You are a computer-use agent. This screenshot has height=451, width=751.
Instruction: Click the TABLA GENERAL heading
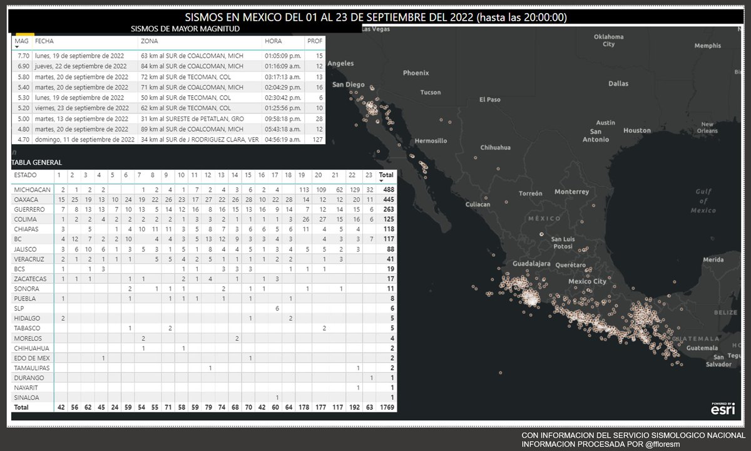[x=36, y=162]
